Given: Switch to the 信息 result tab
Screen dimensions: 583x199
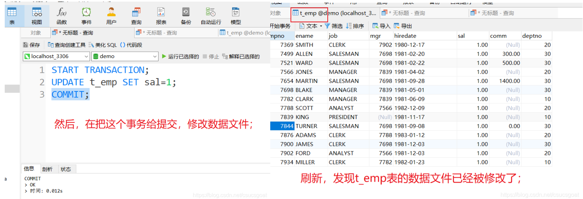Looking at the screenshot, I should 29,169.
